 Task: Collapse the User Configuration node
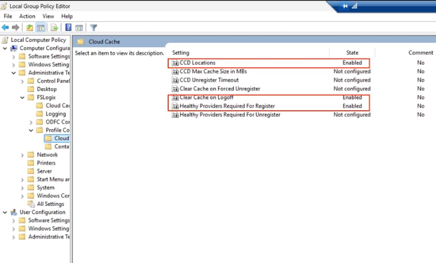pos(5,212)
